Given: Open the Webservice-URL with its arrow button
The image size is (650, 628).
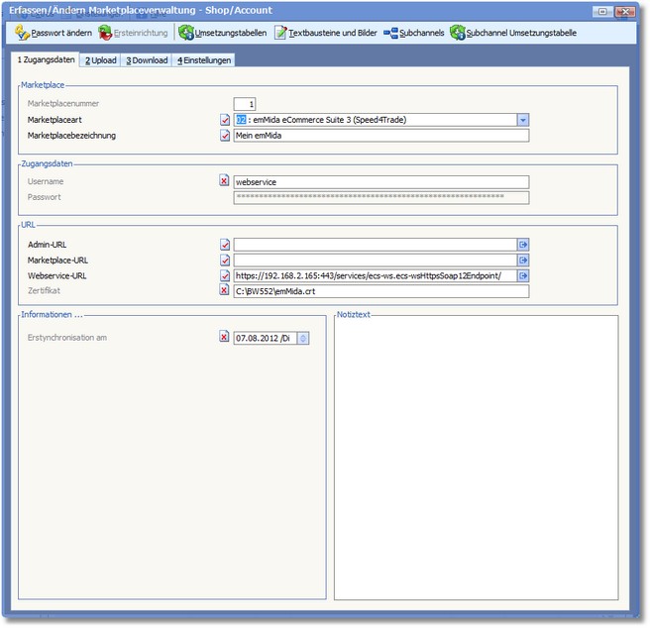Looking at the screenshot, I should tap(523, 276).
